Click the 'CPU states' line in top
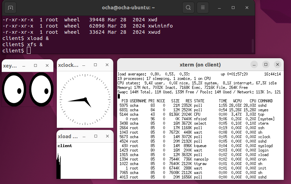The height and width of the screenshot is (184, 291). [x=197, y=83]
